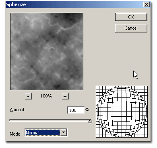The image size is (157, 148).
Task: Cancel the Spherize dialog
Action: tap(131, 28)
